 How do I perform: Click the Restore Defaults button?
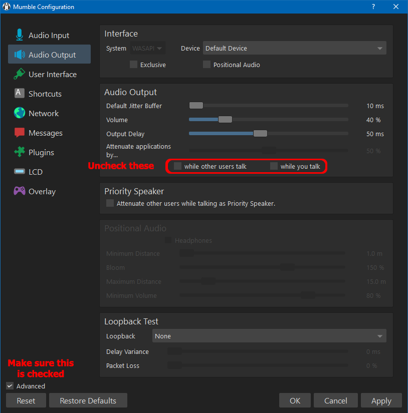88,400
